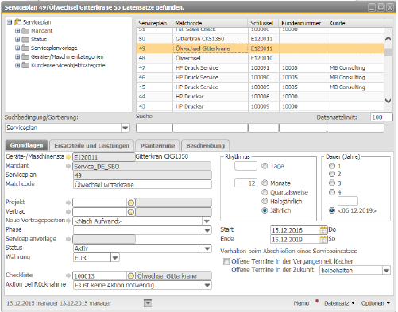Viewport: 398px width, 312px height.
Task: Click the Matchcode text field
Action: [x=142, y=185]
